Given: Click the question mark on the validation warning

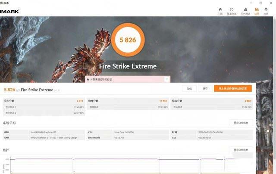Looking at the screenshot, I should (167, 79).
